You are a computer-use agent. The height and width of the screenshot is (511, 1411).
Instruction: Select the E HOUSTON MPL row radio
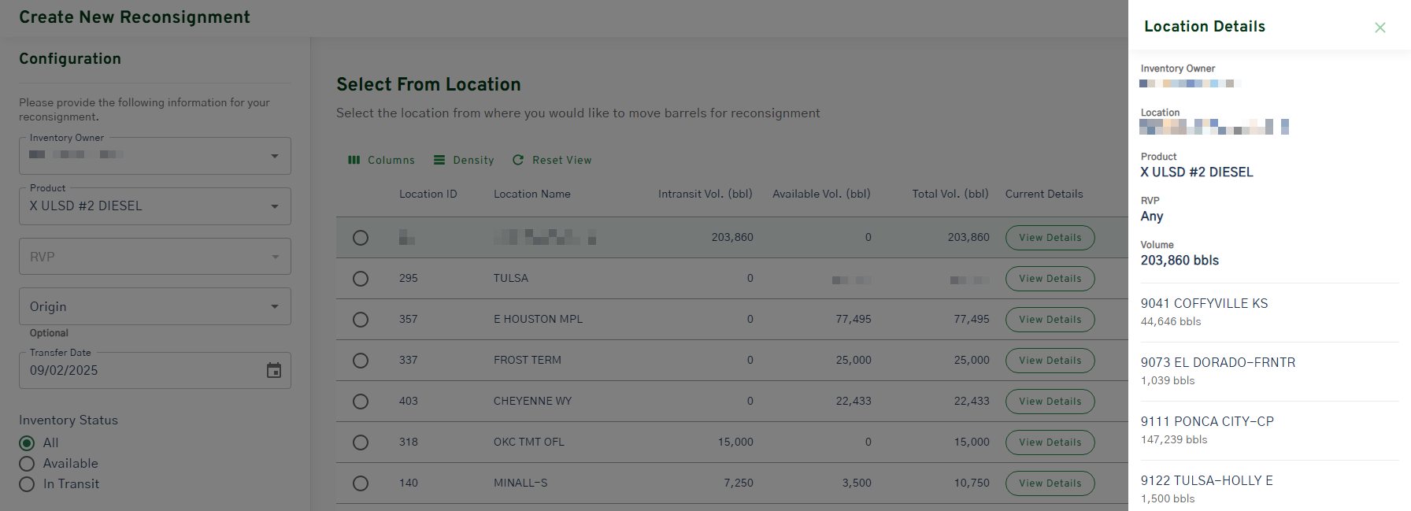point(361,320)
